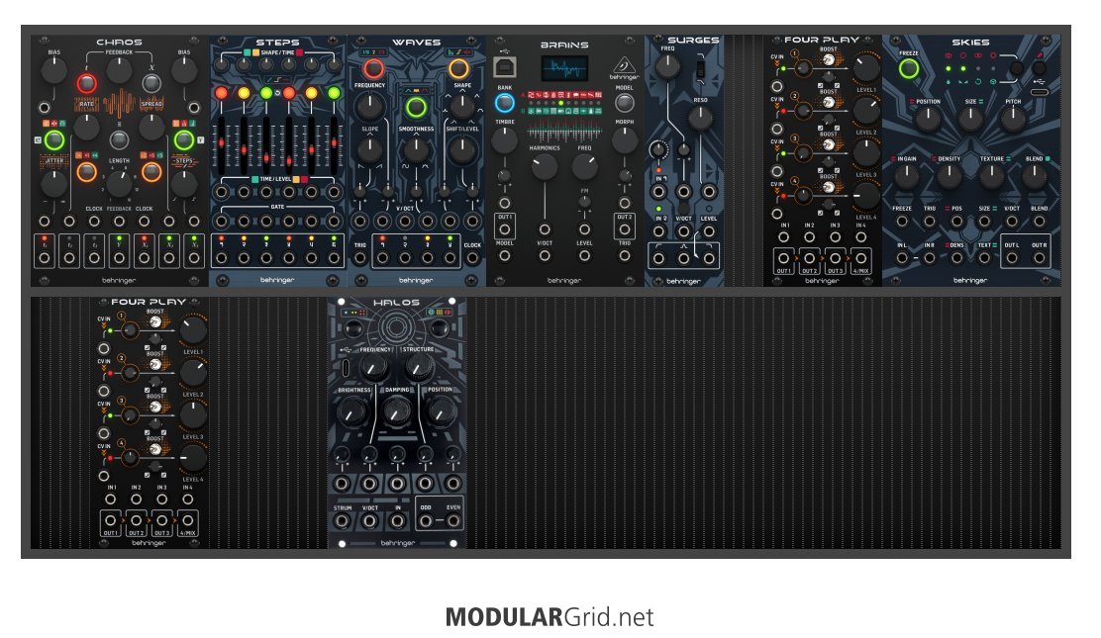1101x638 pixels.
Task: Click the Strum jack on Halos
Action: click(342, 521)
